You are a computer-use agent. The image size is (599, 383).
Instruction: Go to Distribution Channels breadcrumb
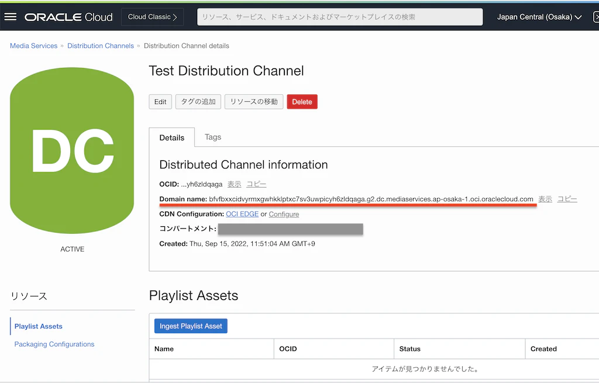click(101, 46)
